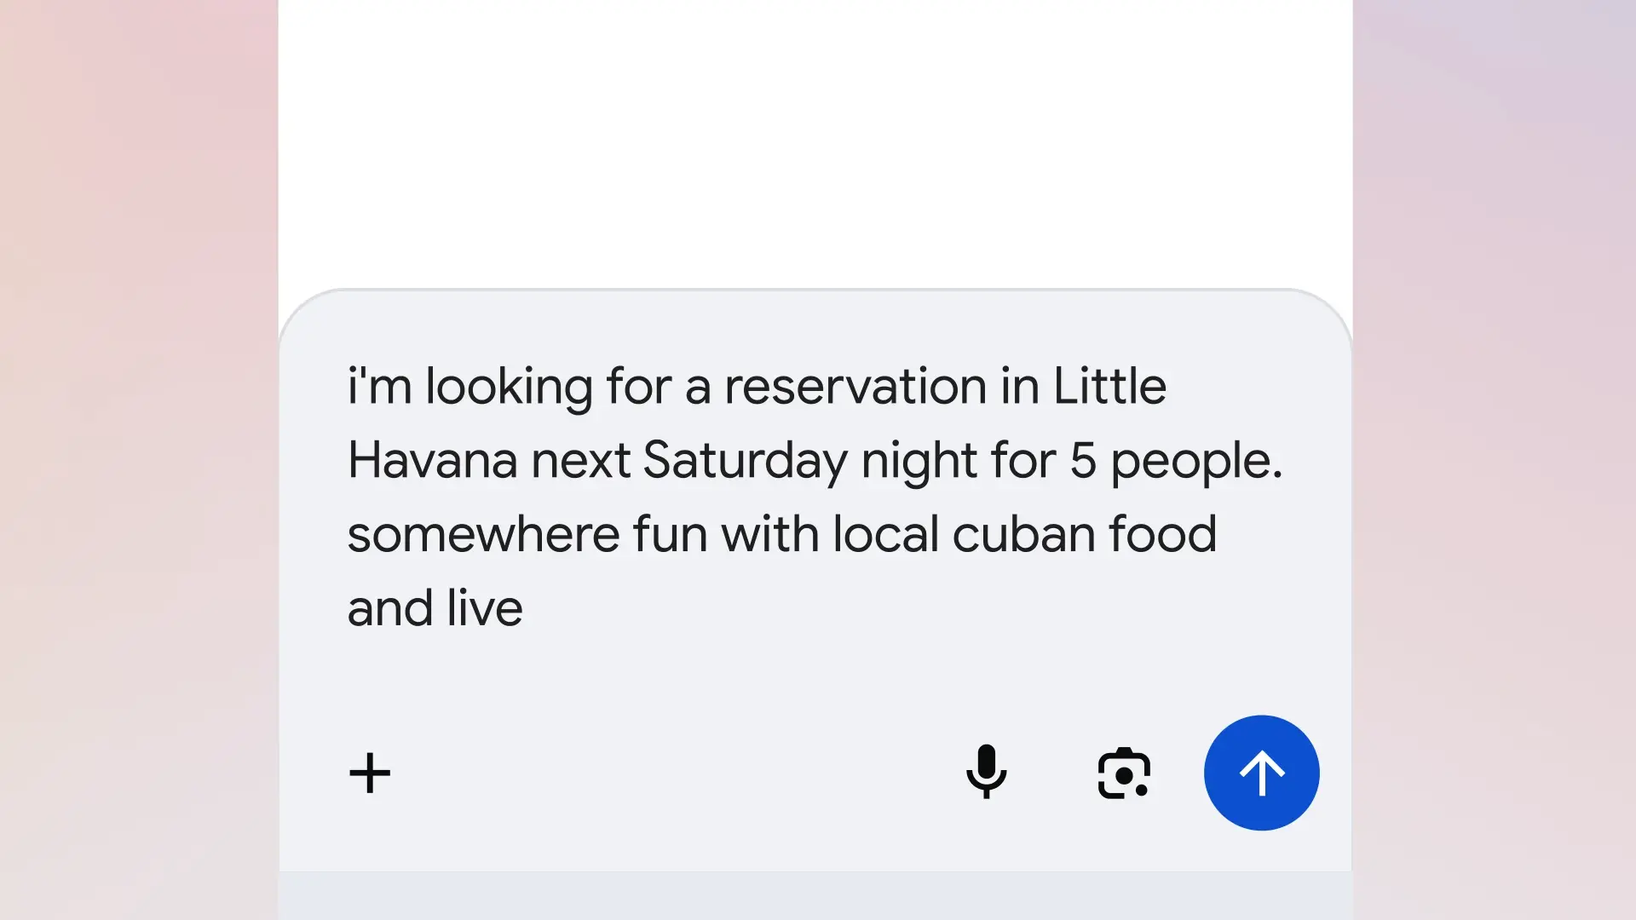Click the word "somewhere" in the prompt

click(483, 535)
